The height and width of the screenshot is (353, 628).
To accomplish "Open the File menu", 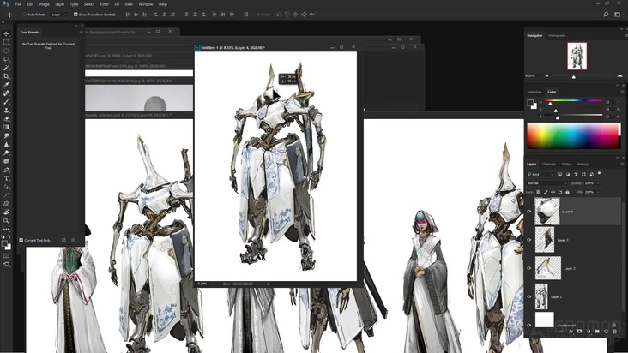I will coord(18,4).
